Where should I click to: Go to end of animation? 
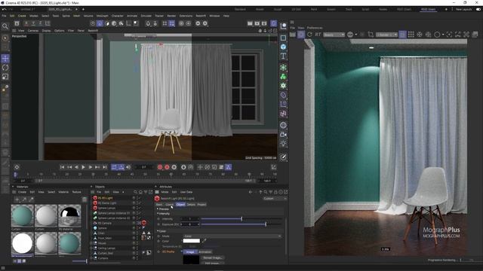[104, 167]
